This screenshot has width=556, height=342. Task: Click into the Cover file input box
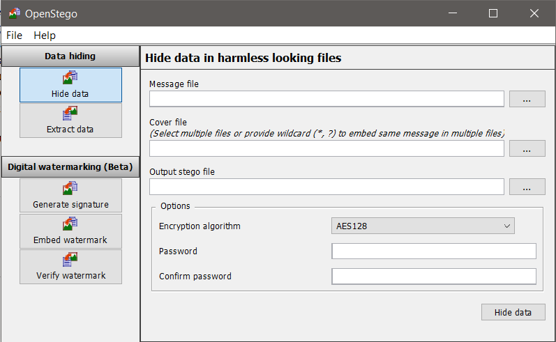coord(326,148)
